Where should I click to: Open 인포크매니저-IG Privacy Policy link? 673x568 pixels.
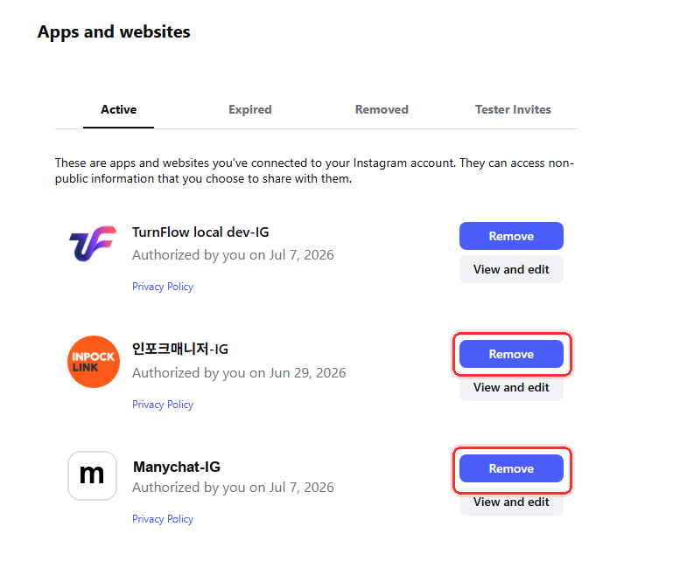pos(163,405)
